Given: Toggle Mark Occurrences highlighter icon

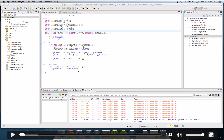Looking at the screenshot, I should click(67, 9).
